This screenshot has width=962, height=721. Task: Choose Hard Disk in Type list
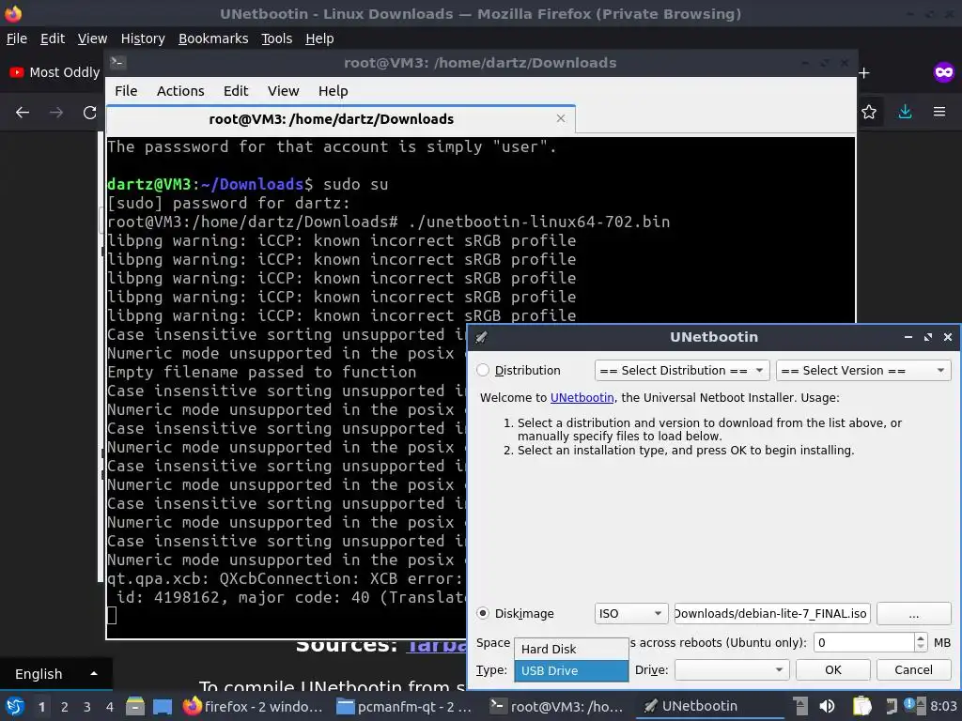click(571, 649)
